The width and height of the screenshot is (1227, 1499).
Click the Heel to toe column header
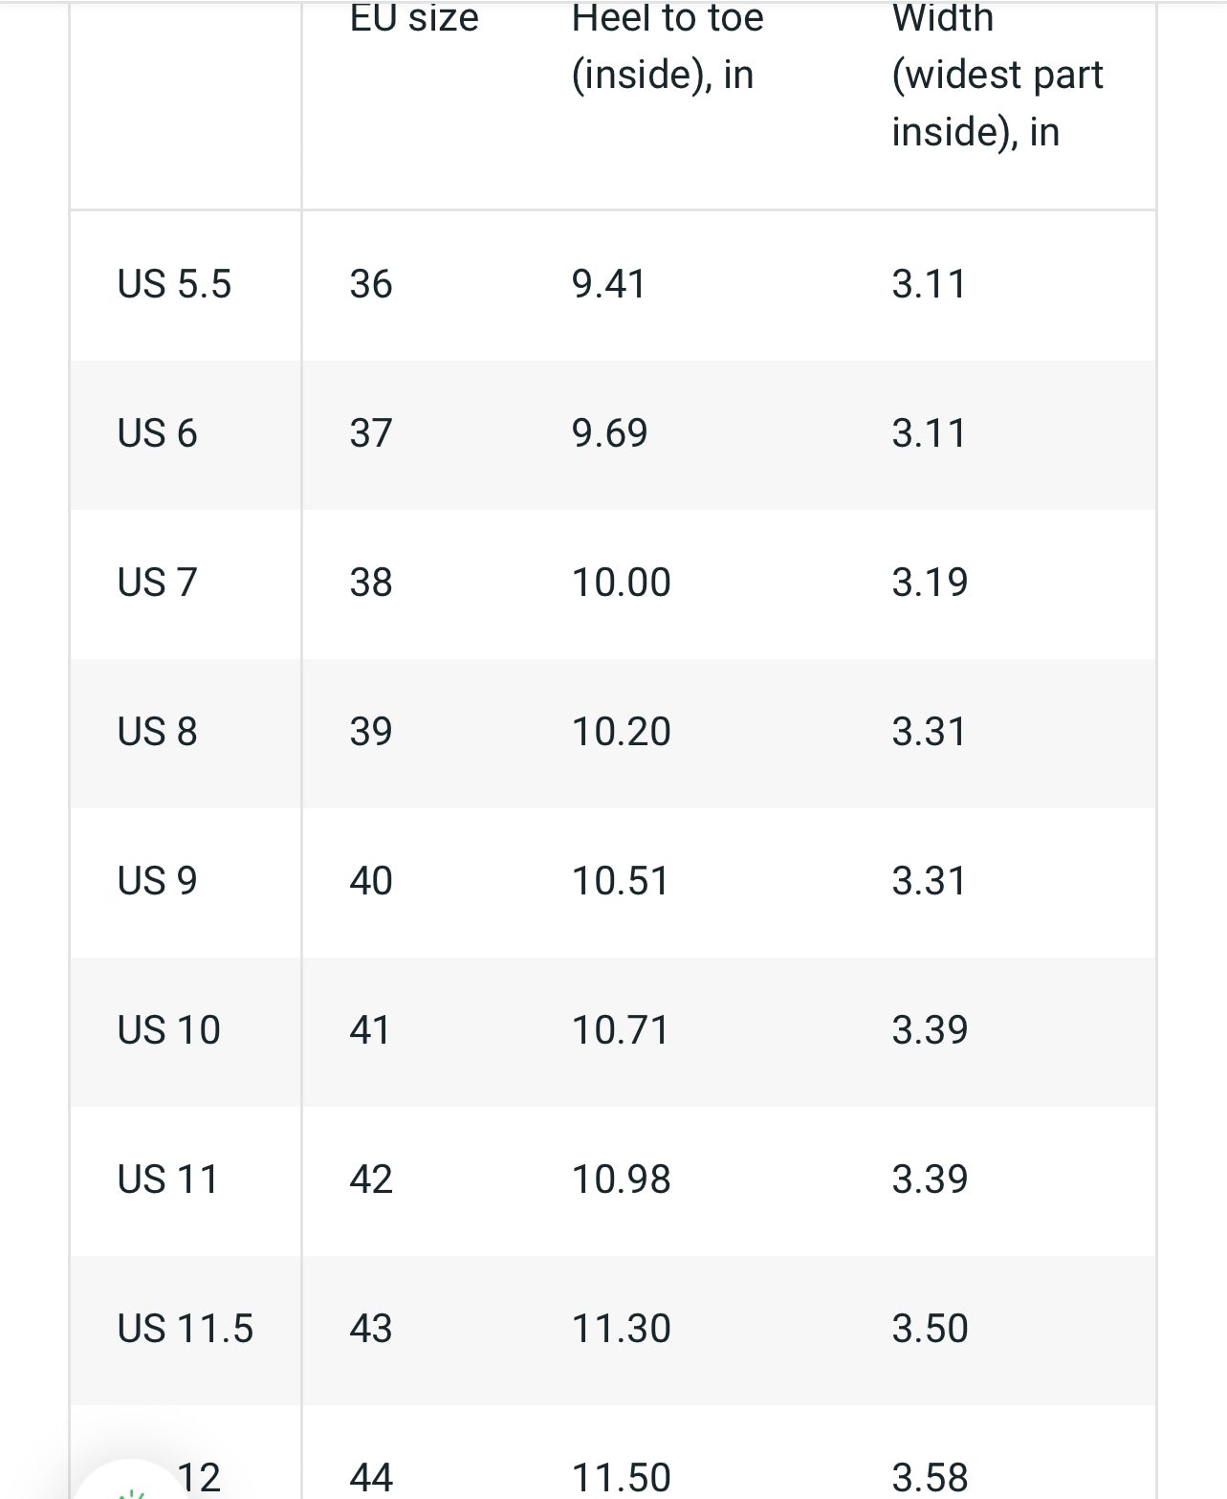pos(668,46)
